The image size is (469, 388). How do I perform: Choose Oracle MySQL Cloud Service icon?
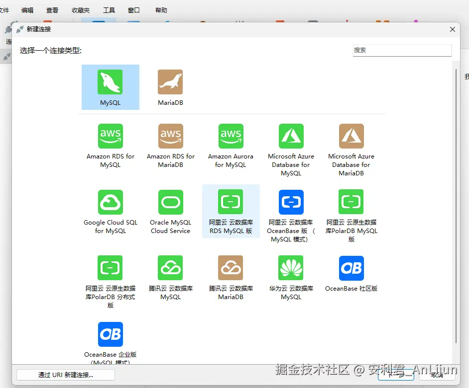tap(170, 202)
